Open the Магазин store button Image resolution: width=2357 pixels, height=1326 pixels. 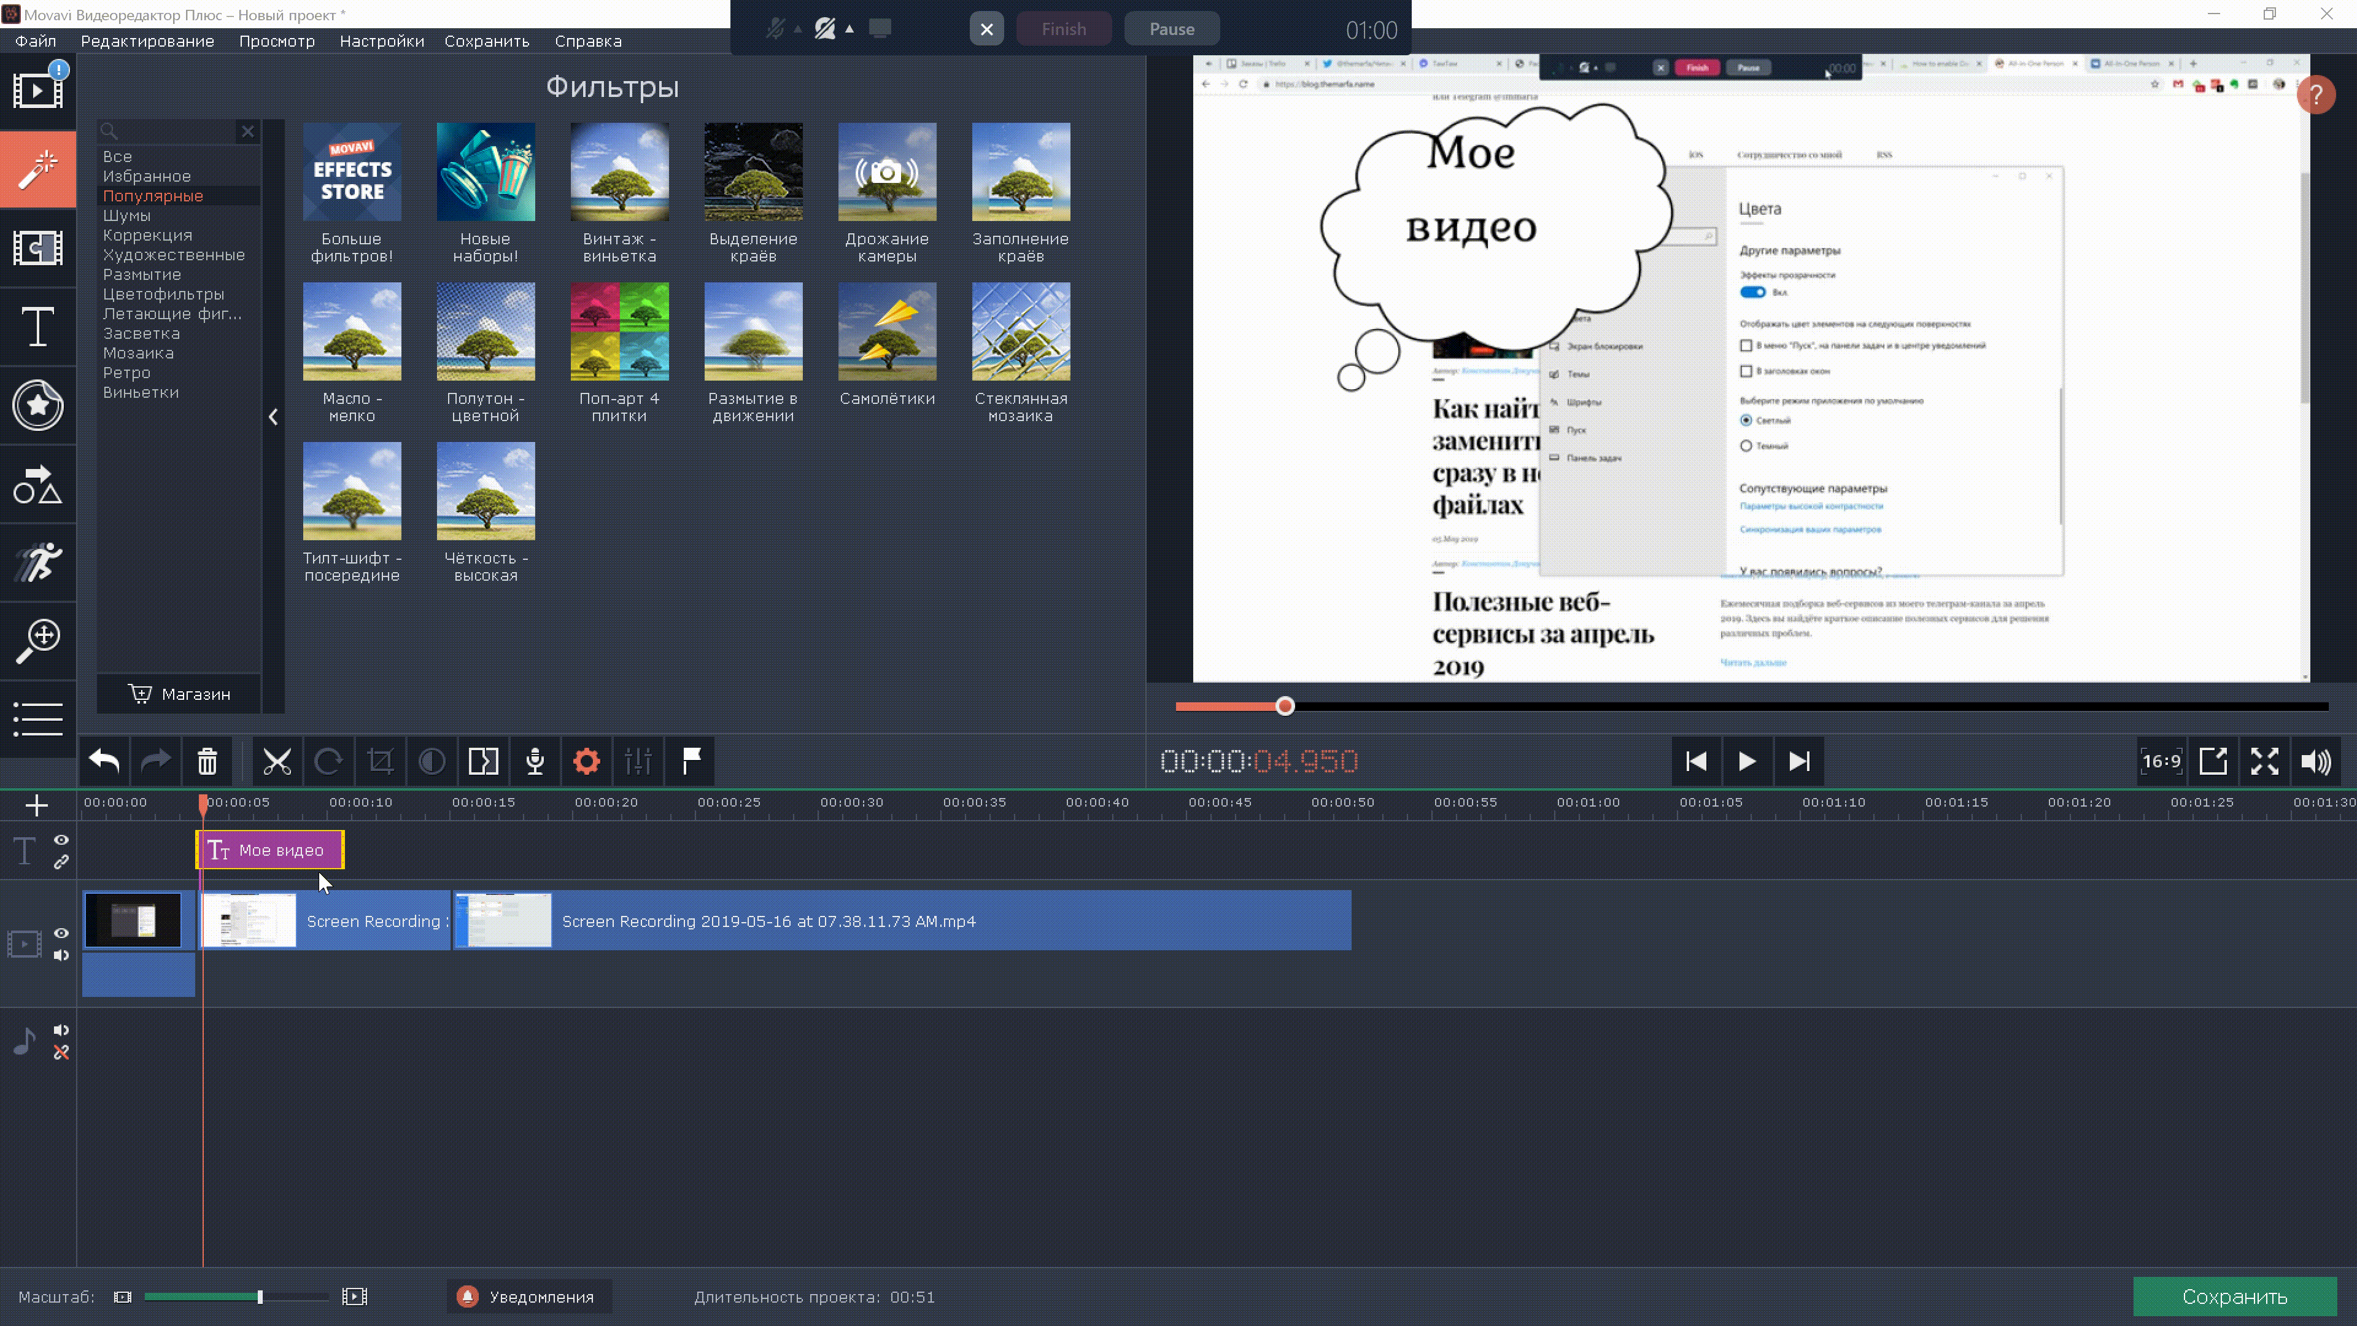[x=179, y=694]
